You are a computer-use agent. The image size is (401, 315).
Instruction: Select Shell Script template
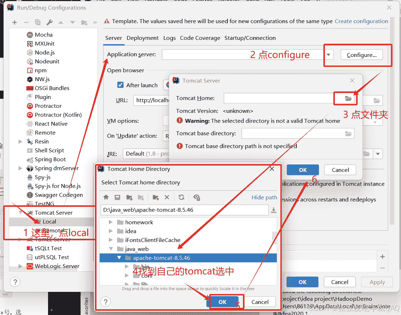click(x=46, y=151)
